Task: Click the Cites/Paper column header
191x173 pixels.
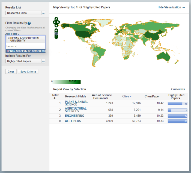Action: coord(152,96)
